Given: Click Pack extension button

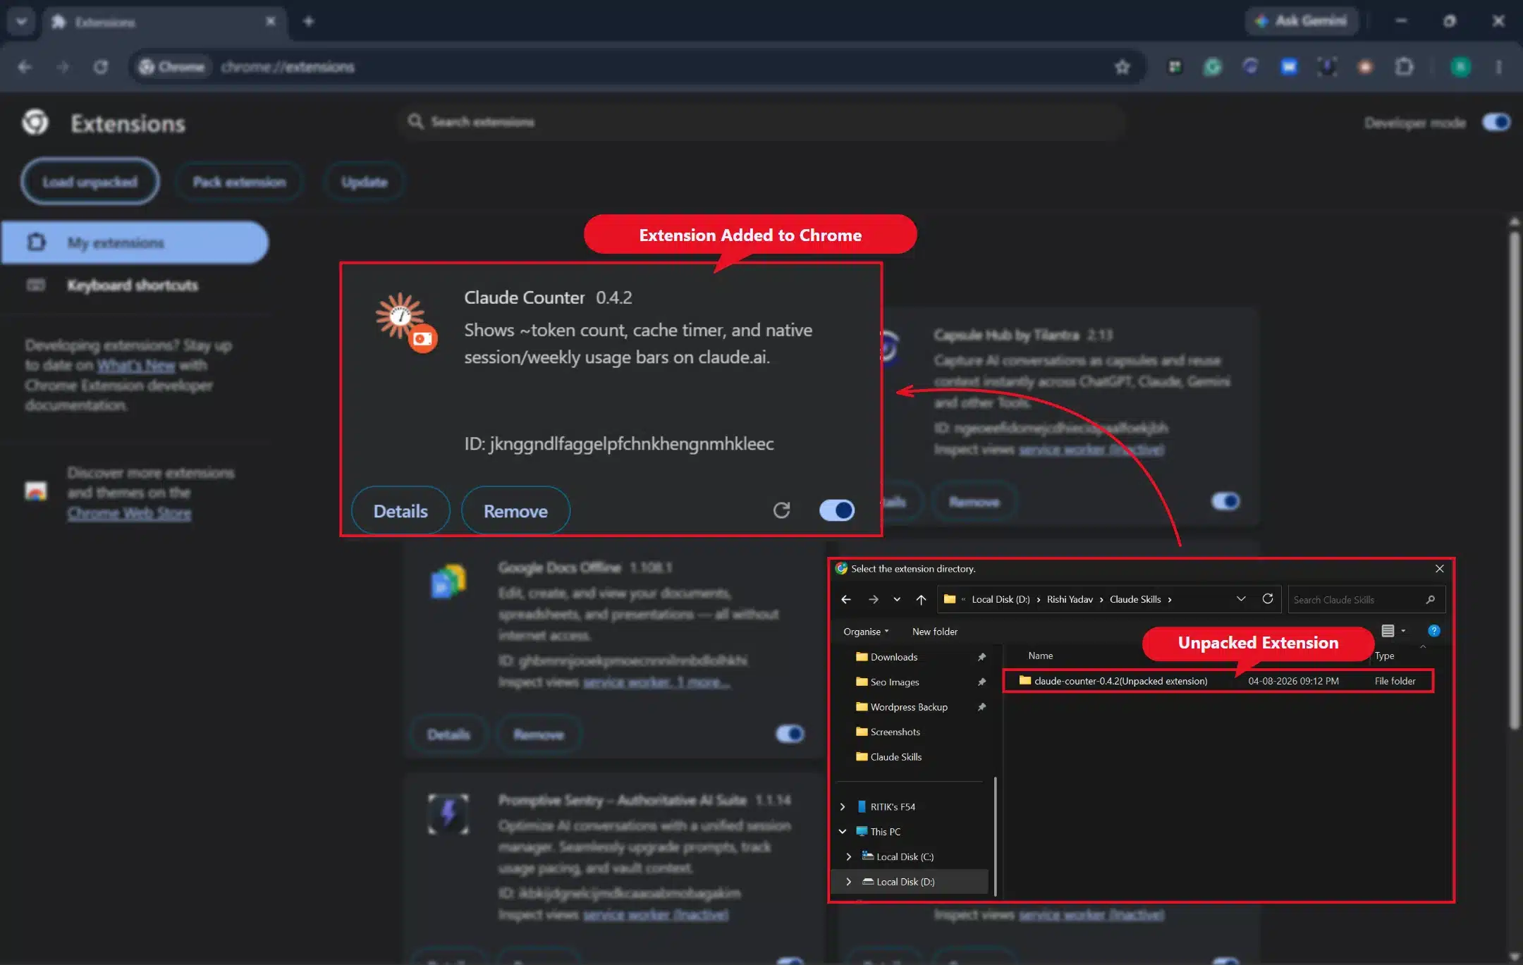Looking at the screenshot, I should pos(240,182).
